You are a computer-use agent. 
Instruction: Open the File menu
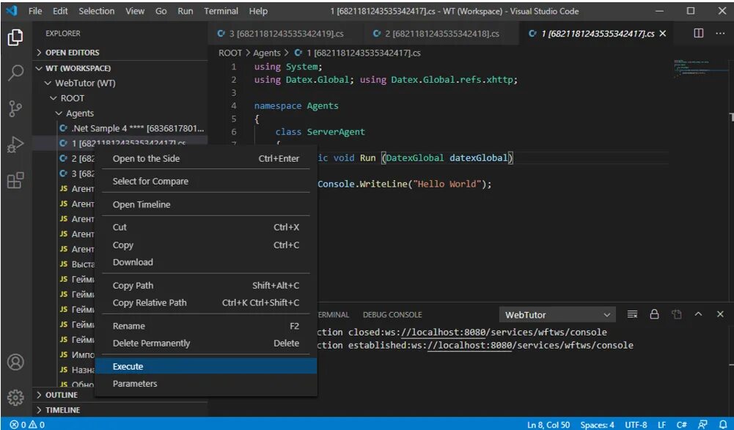(35, 11)
